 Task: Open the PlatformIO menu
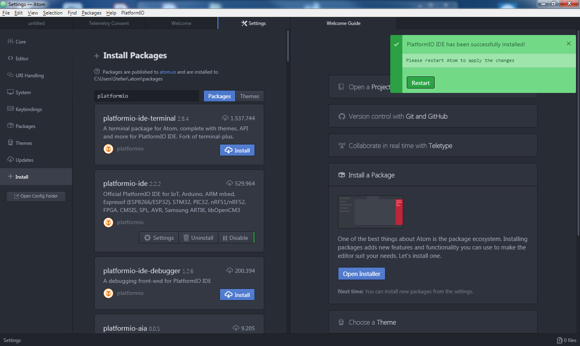click(x=133, y=13)
